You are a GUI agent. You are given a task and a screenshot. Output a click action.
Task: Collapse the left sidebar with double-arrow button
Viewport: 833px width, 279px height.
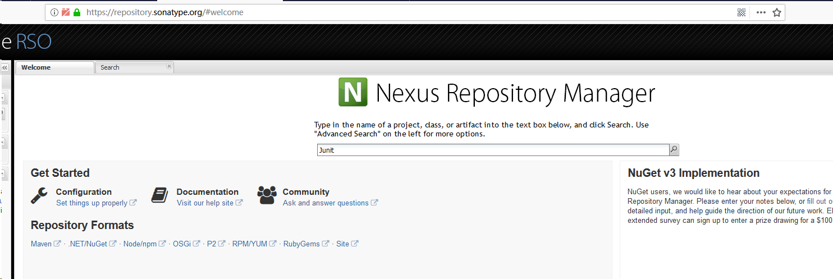4,67
